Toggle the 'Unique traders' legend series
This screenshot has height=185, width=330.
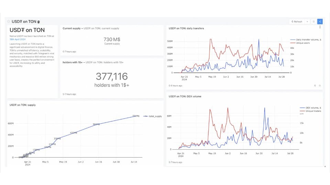coord(310,111)
